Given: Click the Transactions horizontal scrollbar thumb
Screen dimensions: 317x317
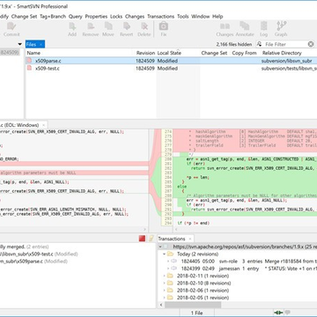Looking at the screenshot, I should pyautogui.click(x=193, y=305).
